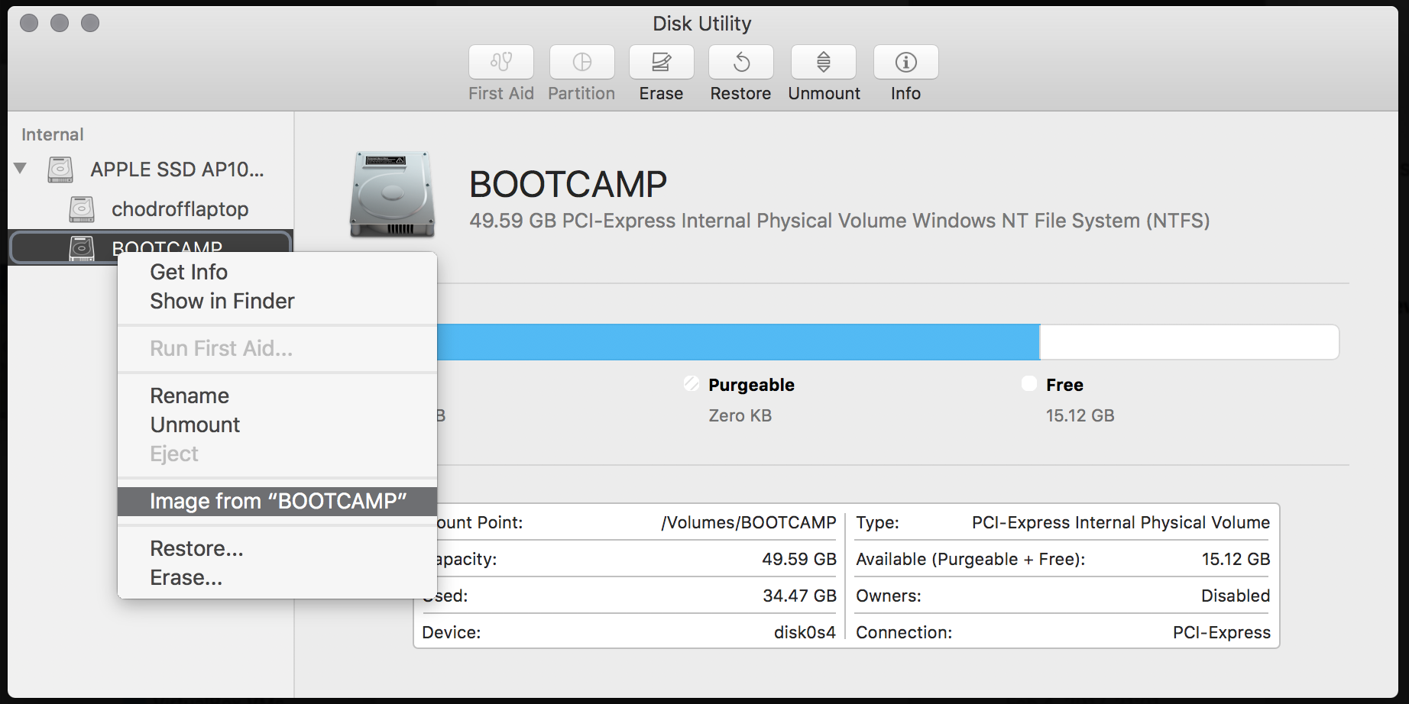Click the blue used-space bar segment

[x=738, y=341]
